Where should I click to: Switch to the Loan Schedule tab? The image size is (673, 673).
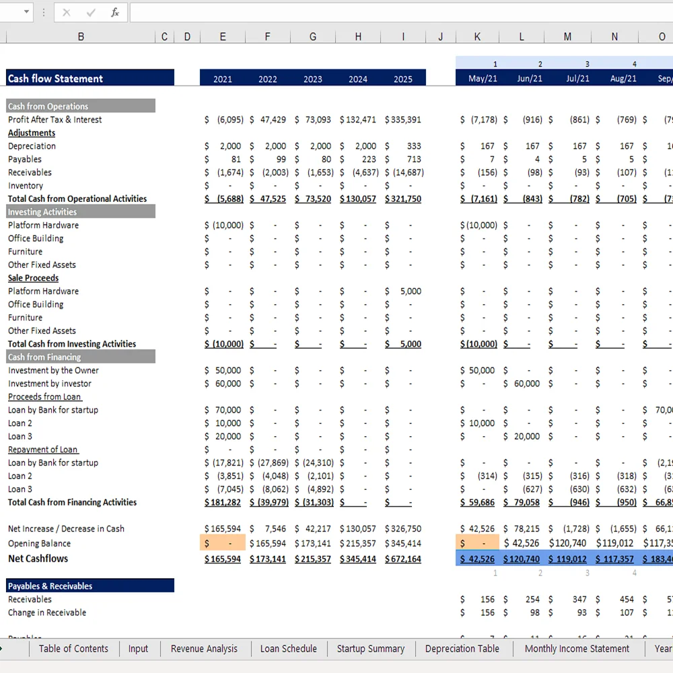[x=288, y=649]
